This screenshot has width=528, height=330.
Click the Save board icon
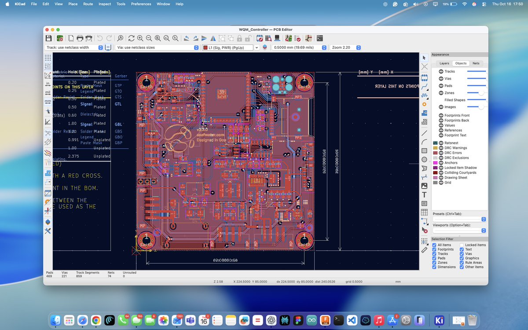pyautogui.click(x=48, y=38)
